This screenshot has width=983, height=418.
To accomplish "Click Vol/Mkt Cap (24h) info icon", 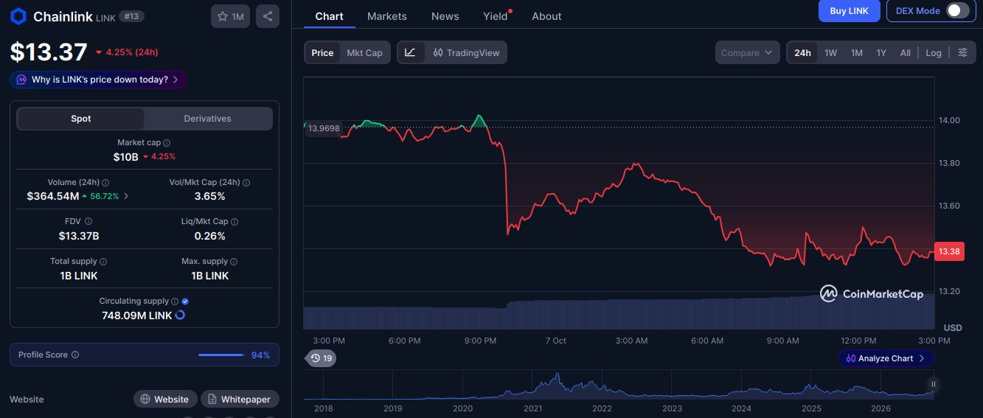I will 246,183.
